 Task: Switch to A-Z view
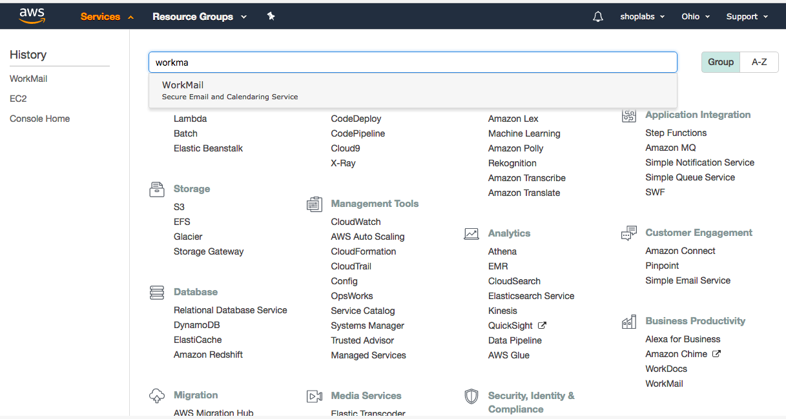[x=760, y=62]
